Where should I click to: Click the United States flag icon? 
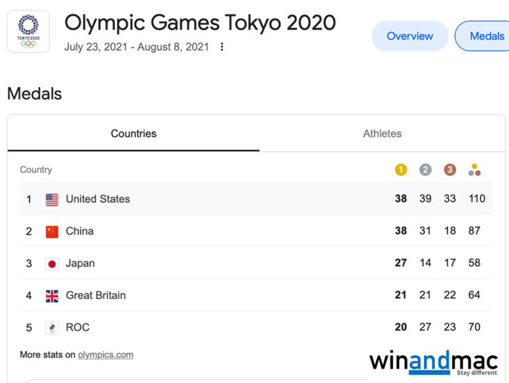click(x=52, y=199)
